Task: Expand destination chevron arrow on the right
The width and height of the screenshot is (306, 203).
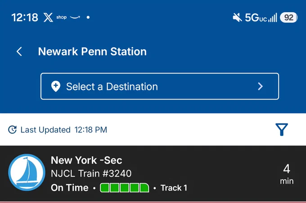Action: (261, 86)
